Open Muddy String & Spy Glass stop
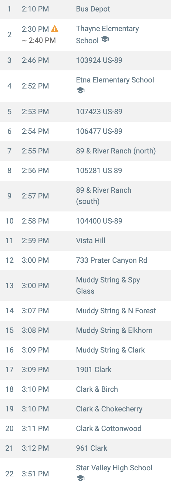Screen dimensions: 171x493 85,286
